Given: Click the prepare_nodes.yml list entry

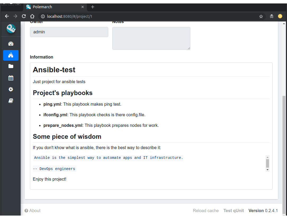Looking at the screenshot, I should coord(101,126).
